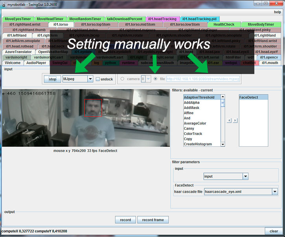
Task: Click the left arrow to remove filter
Action: 229,120
